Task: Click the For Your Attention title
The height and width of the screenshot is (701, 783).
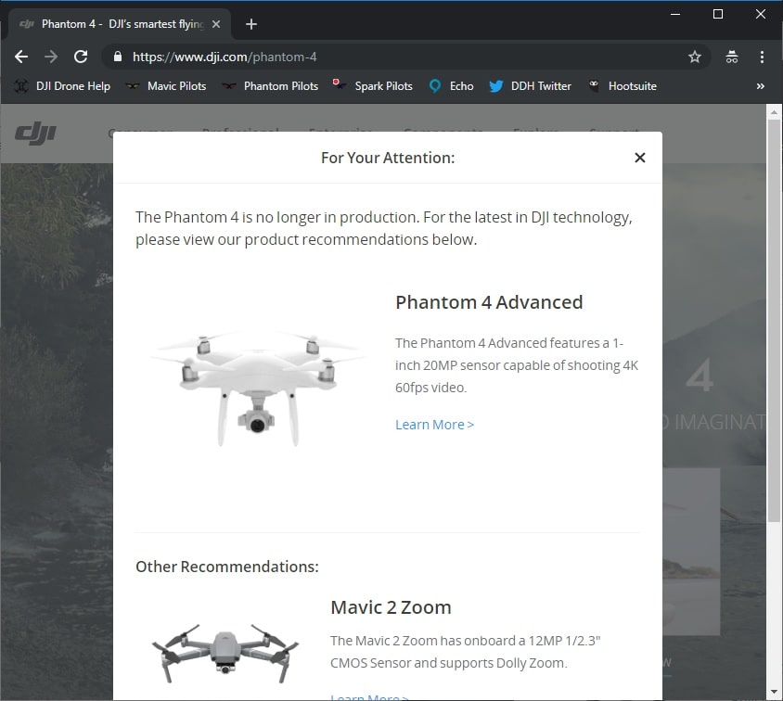Action: tap(388, 158)
